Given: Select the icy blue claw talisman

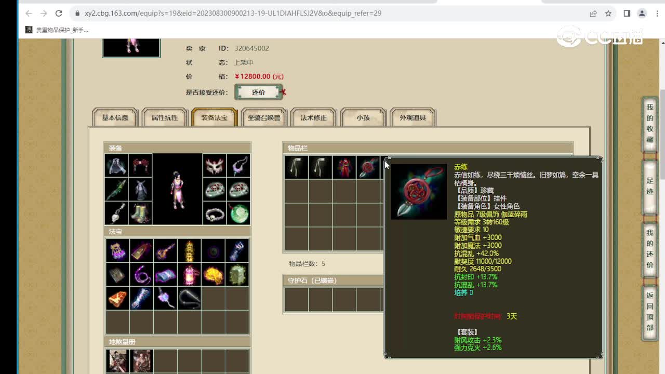Looking at the screenshot, I should pos(141,298).
